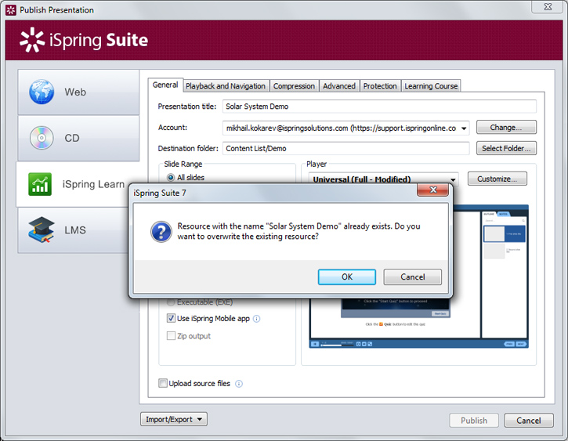Click the play button in player preview

pos(315,344)
